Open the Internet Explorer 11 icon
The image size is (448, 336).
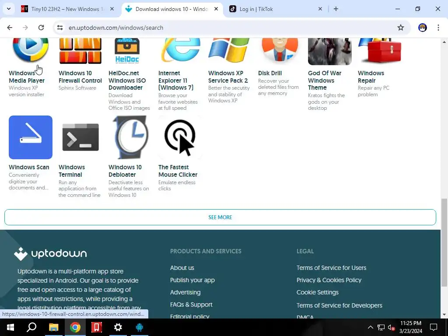[180, 50]
